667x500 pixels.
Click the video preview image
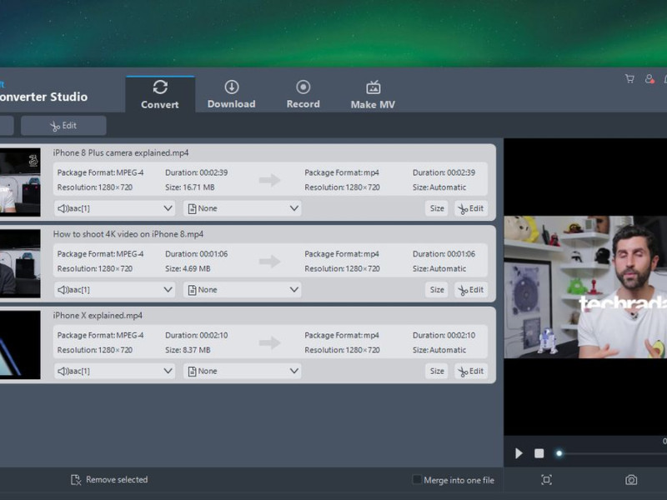coord(585,287)
